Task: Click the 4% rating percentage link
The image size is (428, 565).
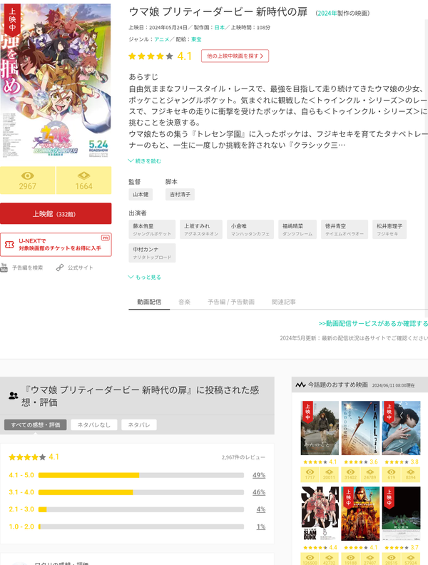Action: pos(261,509)
